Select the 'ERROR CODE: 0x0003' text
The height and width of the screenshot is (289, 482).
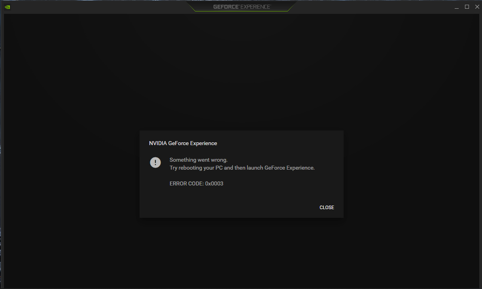(x=197, y=184)
